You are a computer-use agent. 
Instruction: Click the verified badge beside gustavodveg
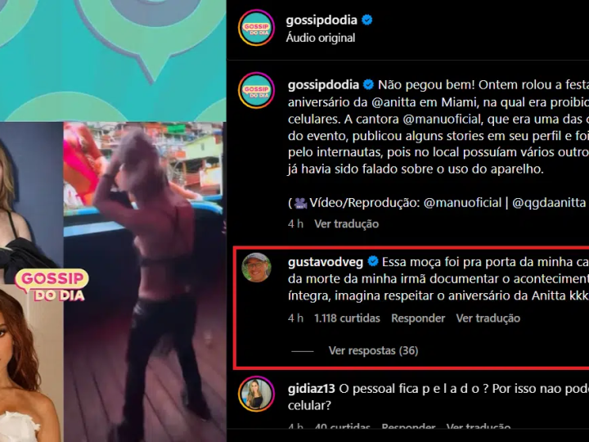tap(373, 261)
